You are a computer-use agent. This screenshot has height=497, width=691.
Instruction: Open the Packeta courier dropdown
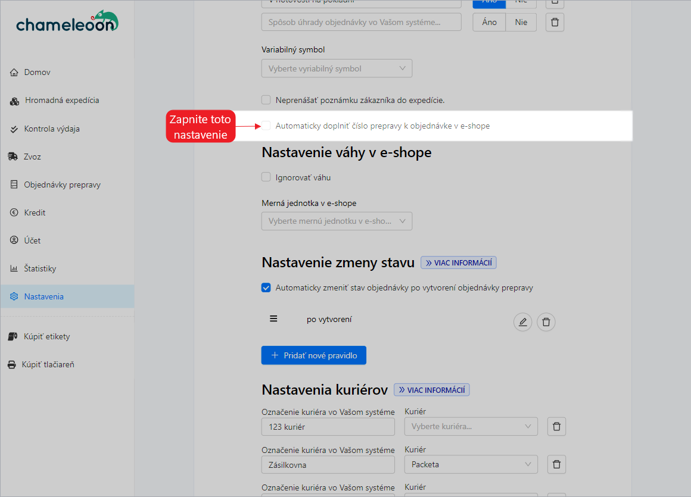(x=471, y=464)
